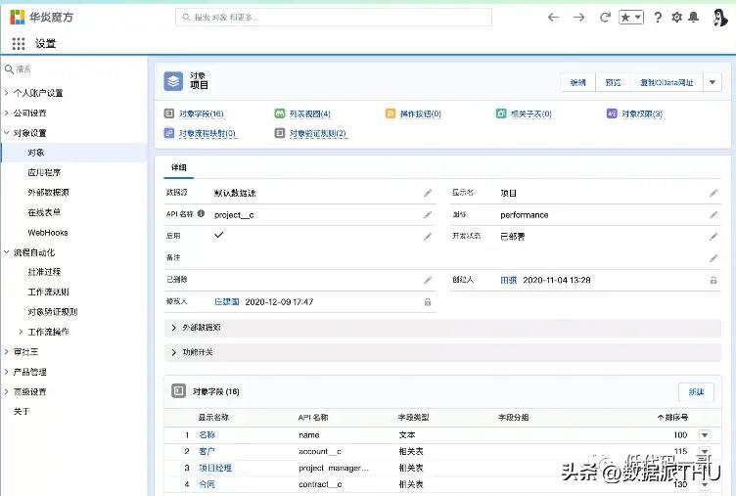Expand 个人账户设置 in sidebar
Viewport: 736px width, 496px height.
(7, 93)
